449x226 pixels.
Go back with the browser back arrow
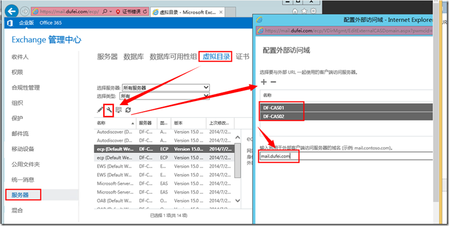12,12
